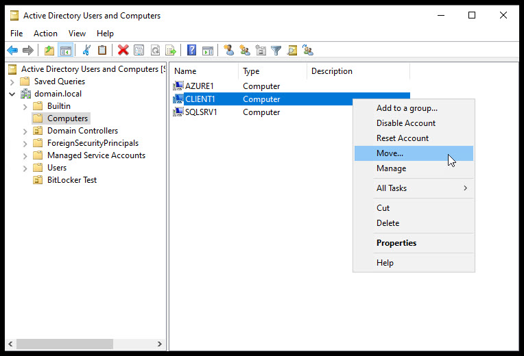Viewport: 524px width, 356px height.
Task: Click the Properties toolbar icon
Action: tap(139, 51)
